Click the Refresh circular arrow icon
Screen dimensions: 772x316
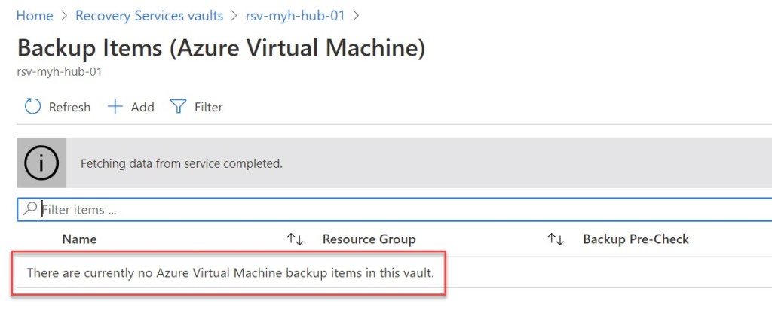(32, 107)
